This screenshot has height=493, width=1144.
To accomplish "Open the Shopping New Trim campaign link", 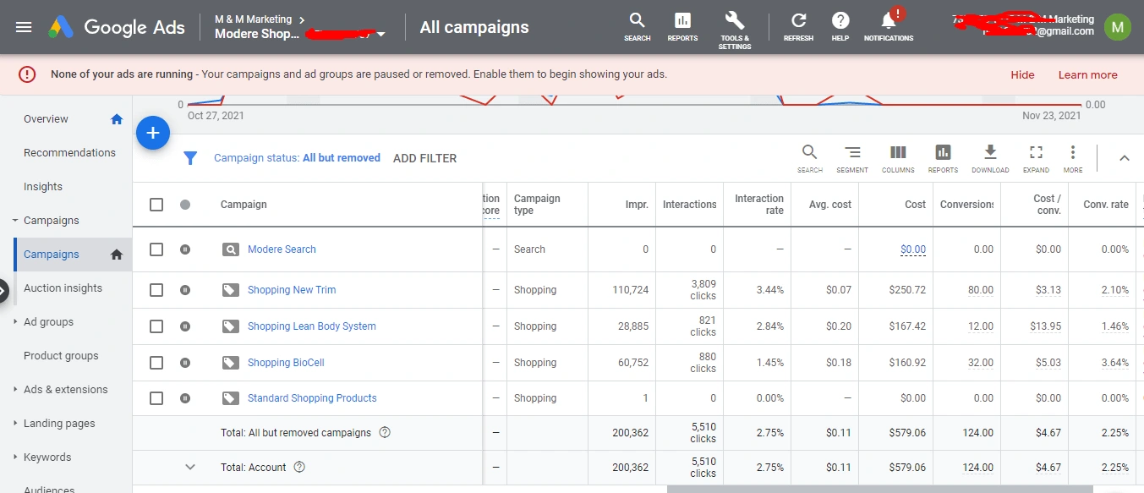I will 292,290.
